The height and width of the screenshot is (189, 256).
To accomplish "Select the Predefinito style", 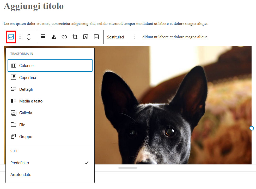I will pyautogui.click(x=50, y=163).
